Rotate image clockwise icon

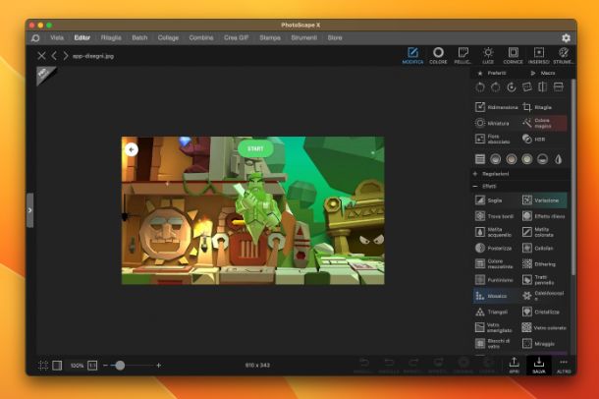pyautogui.click(x=496, y=87)
